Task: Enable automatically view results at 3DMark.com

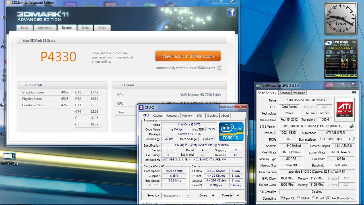Action: pos(219,68)
